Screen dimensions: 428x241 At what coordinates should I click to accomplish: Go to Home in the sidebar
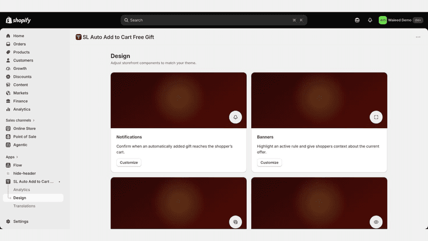coord(19,36)
